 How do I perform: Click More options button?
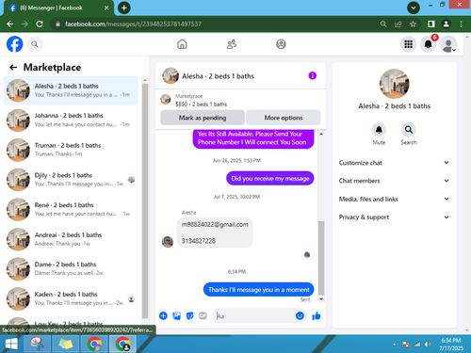point(284,118)
